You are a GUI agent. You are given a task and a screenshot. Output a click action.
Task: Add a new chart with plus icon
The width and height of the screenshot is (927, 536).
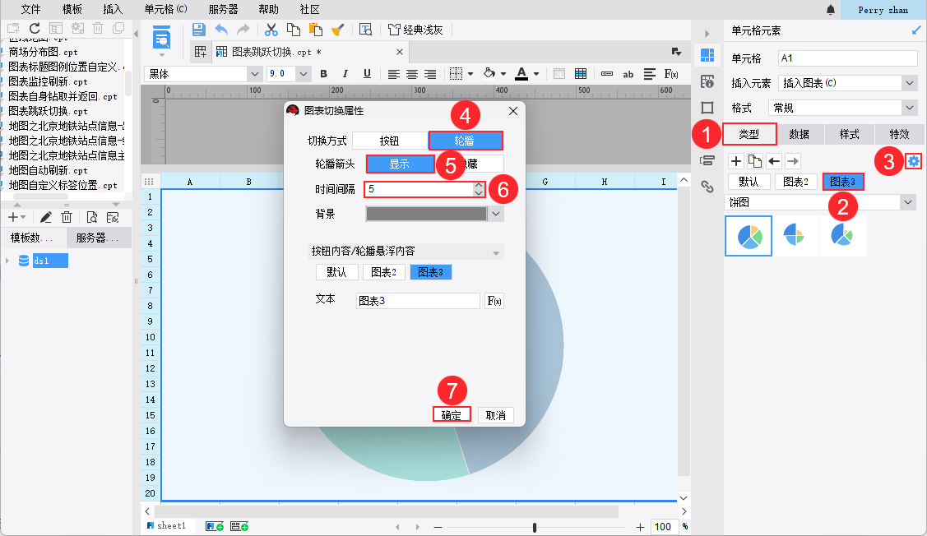click(x=736, y=161)
